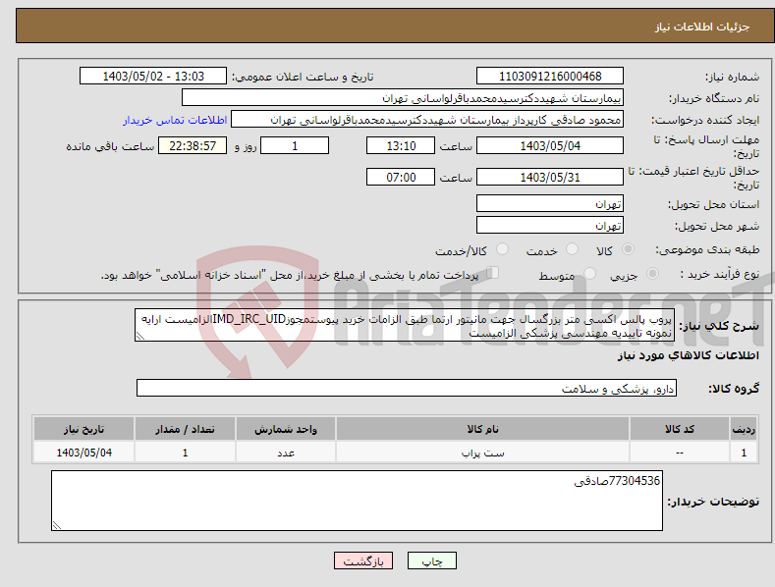The image size is (775, 587).
Task: Click the اطلاعات کالاهای مورد نیاز heading
Action: point(688,355)
